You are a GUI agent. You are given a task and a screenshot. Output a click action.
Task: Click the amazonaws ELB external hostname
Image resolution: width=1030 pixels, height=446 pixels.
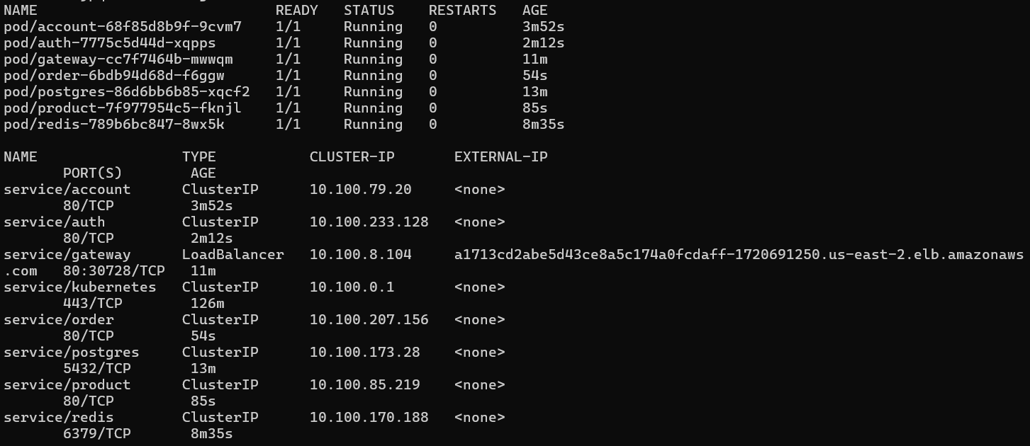[739, 255]
